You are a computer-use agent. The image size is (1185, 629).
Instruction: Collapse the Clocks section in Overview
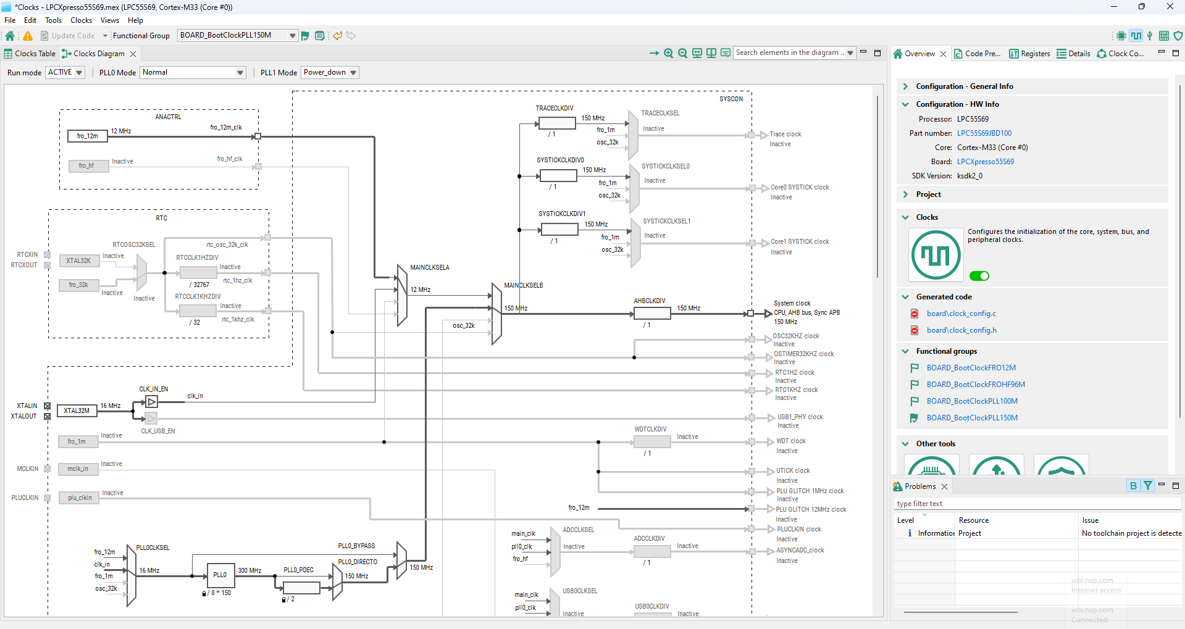point(905,217)
